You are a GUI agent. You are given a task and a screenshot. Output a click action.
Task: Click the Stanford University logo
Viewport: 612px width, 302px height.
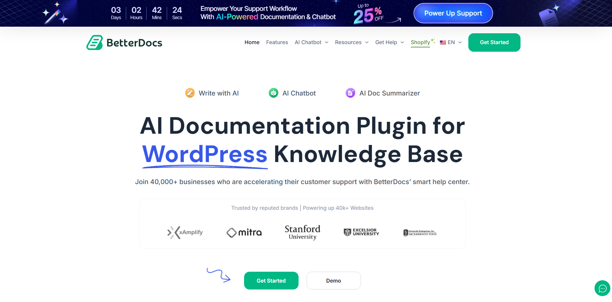[302, 232]
